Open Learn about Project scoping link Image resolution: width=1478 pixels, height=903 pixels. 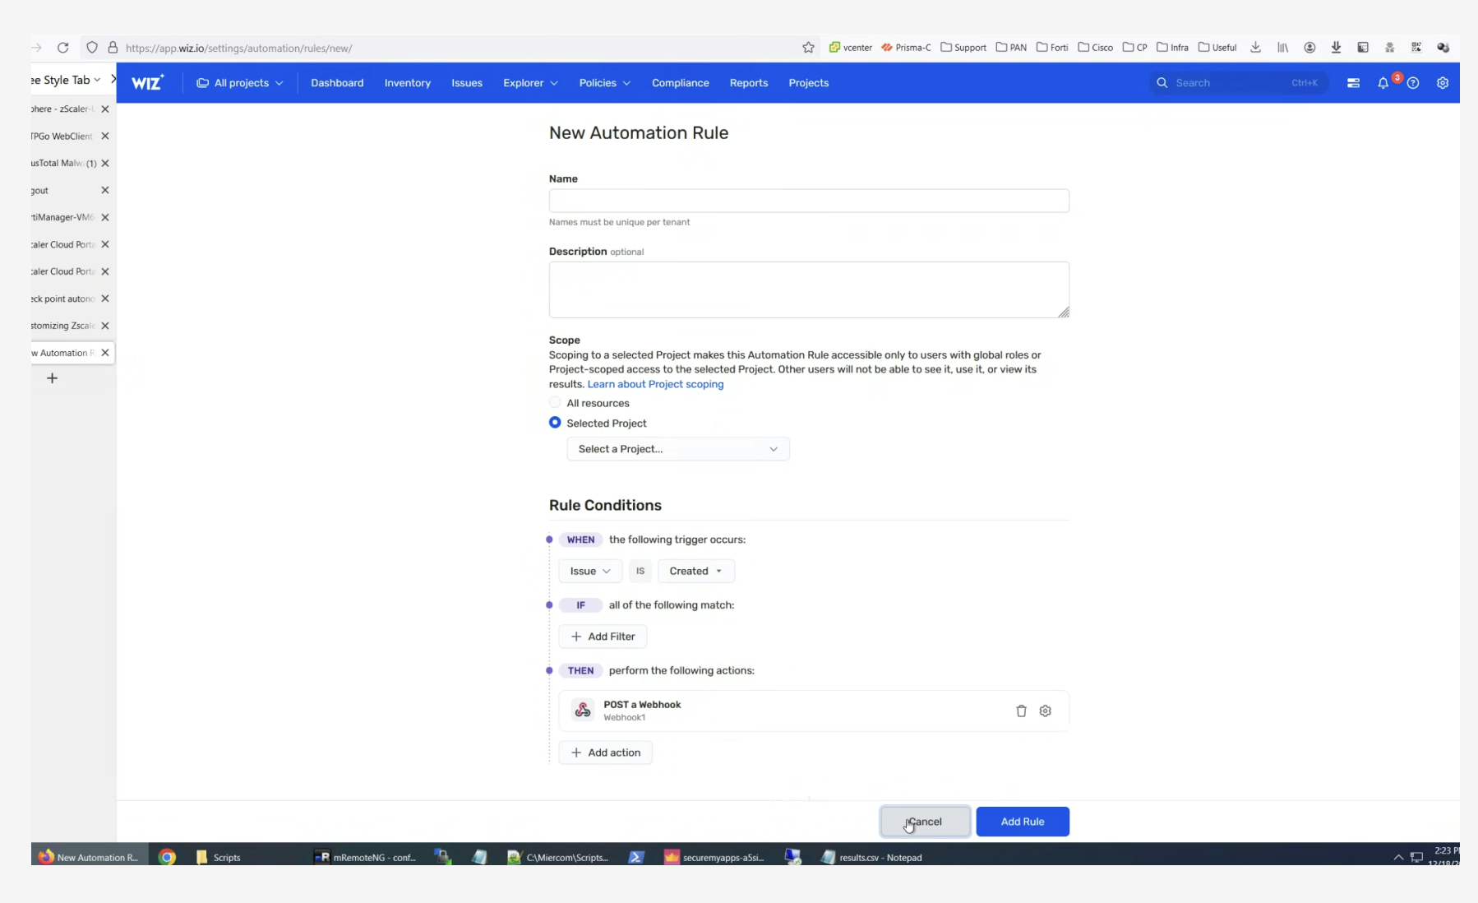click(655, 384)
